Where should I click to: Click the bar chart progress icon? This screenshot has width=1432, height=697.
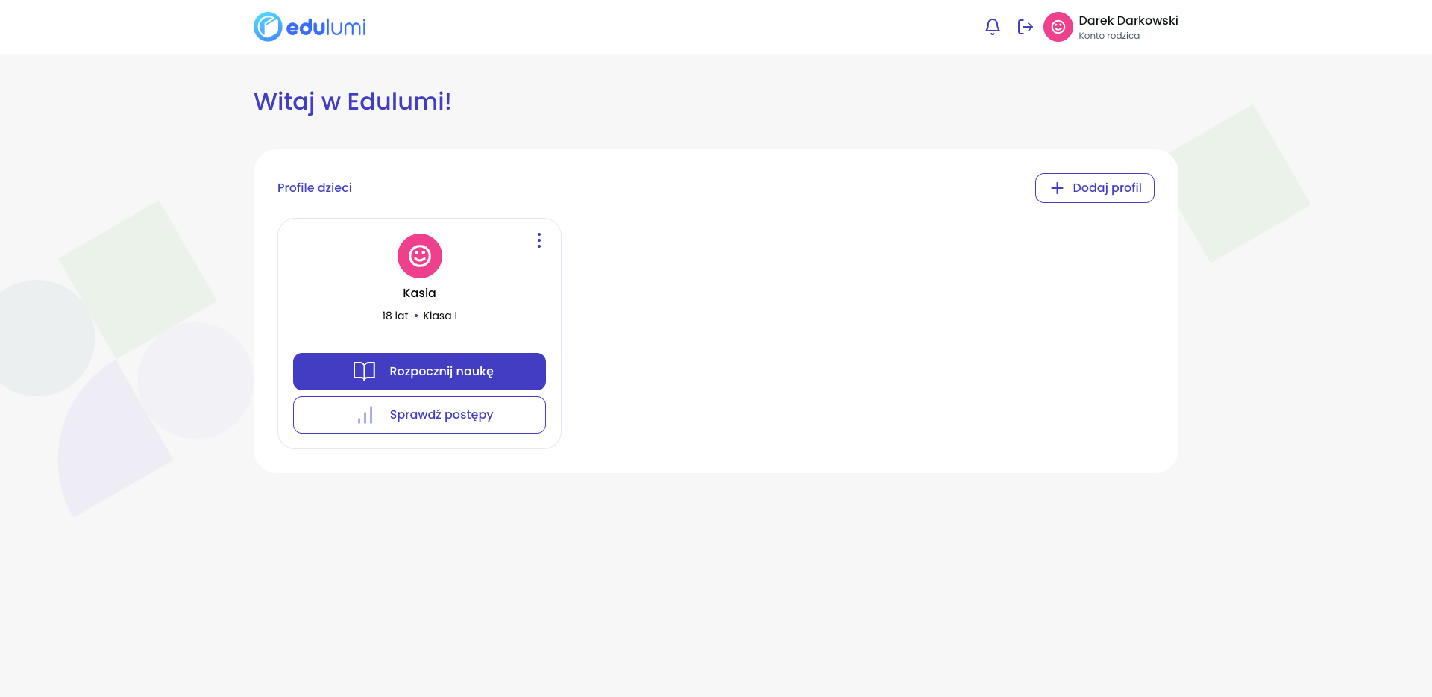pos(365,416)
